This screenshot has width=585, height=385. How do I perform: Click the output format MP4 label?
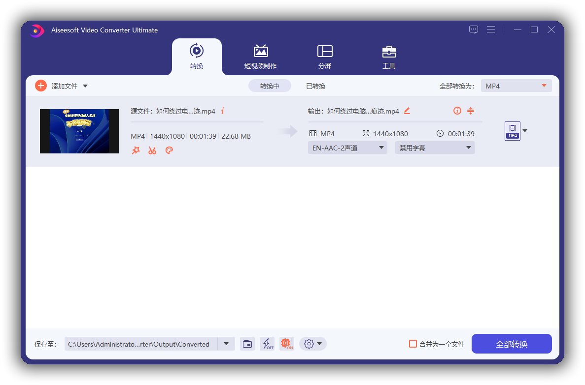327,134
